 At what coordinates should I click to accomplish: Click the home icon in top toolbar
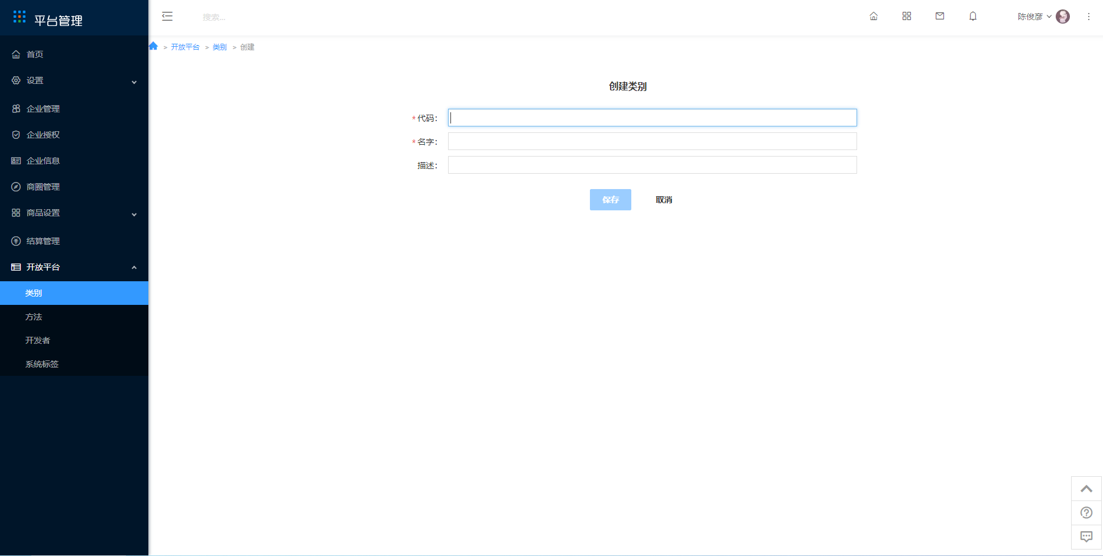[874, 17]
